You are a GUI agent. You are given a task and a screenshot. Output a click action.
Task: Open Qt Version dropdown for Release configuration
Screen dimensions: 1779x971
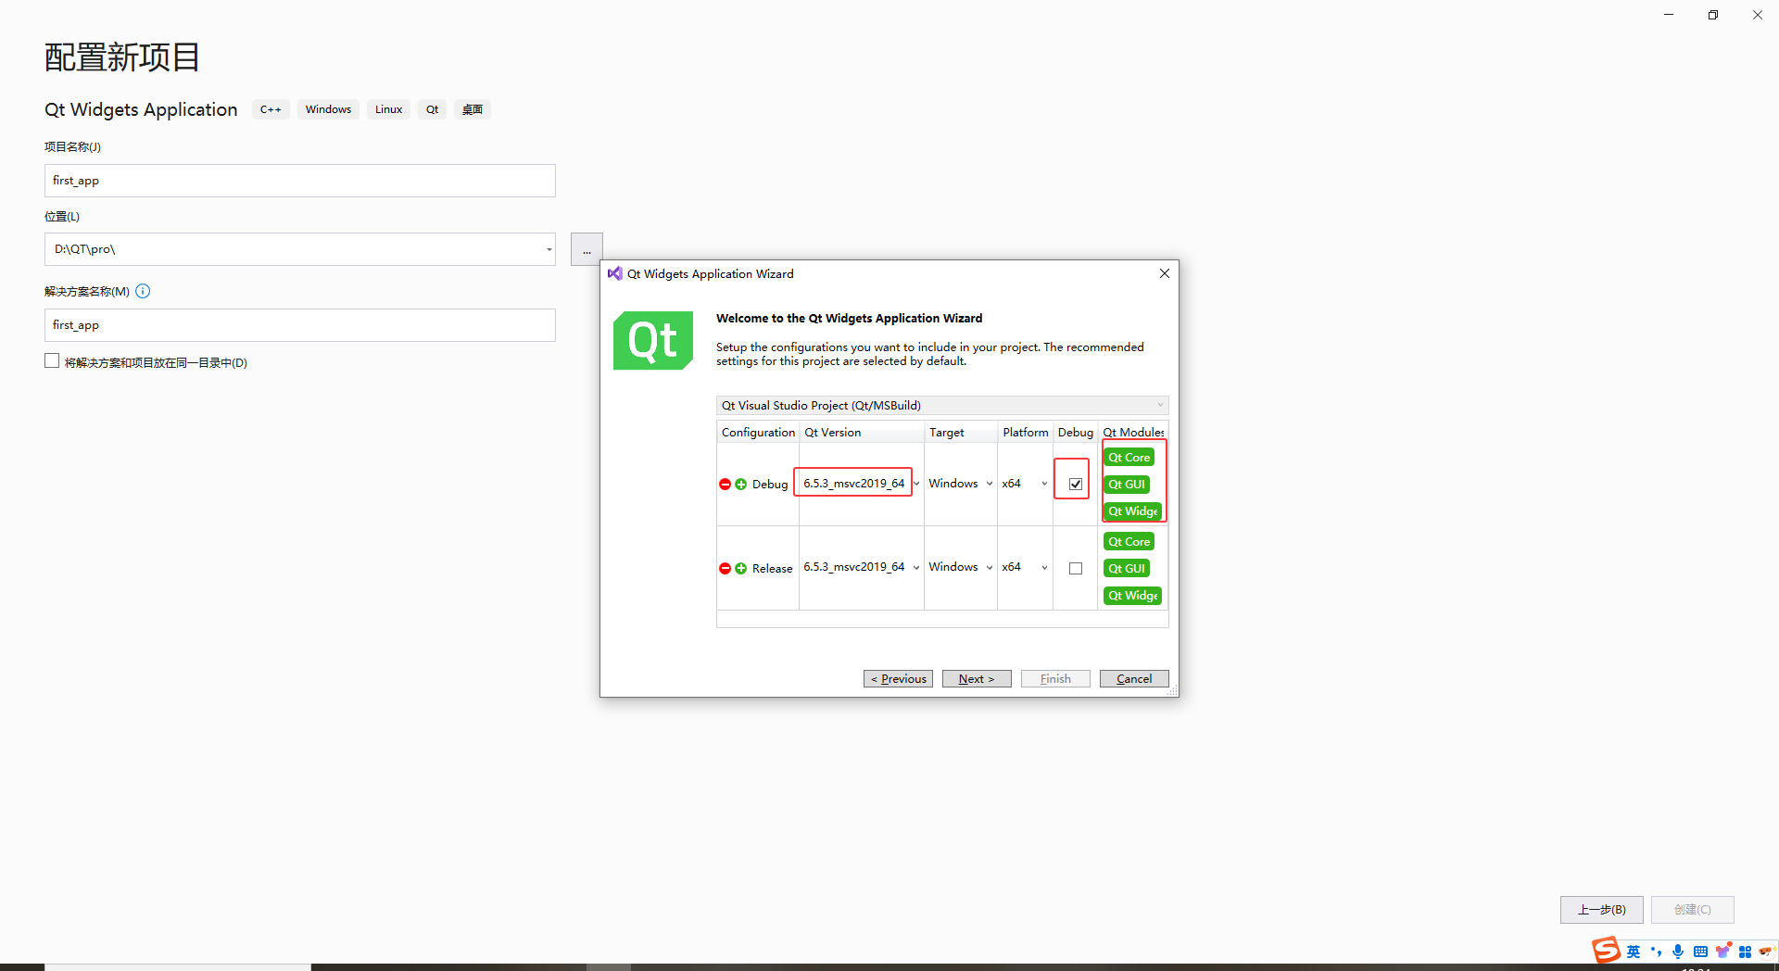tap(916, 567)
